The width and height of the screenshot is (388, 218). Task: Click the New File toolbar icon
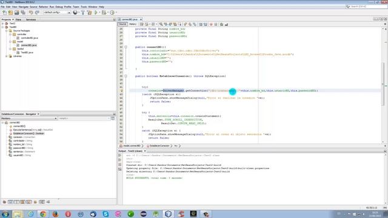[4, 12]
